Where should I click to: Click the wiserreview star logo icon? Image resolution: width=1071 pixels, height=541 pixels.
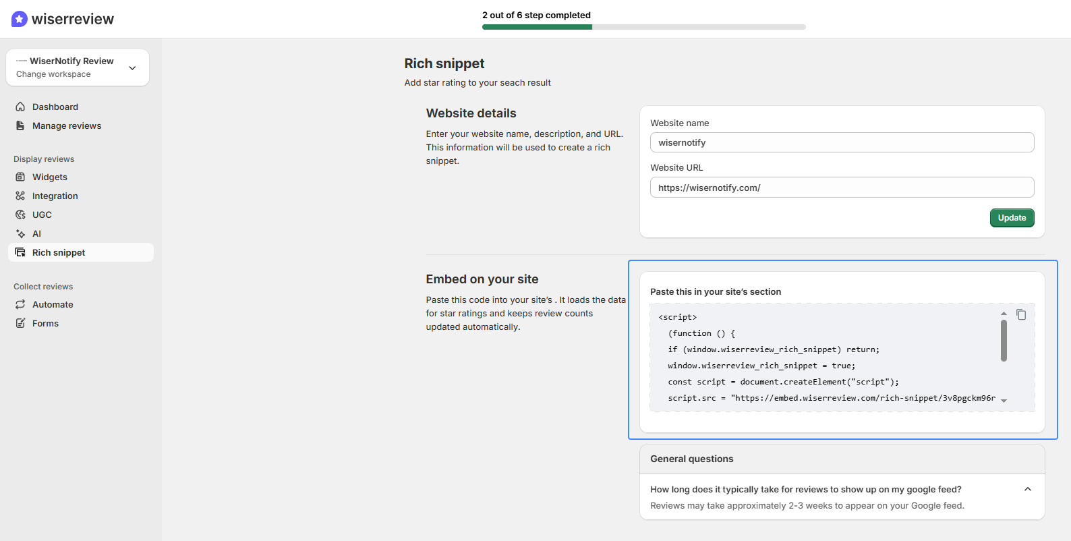(20, 19)
